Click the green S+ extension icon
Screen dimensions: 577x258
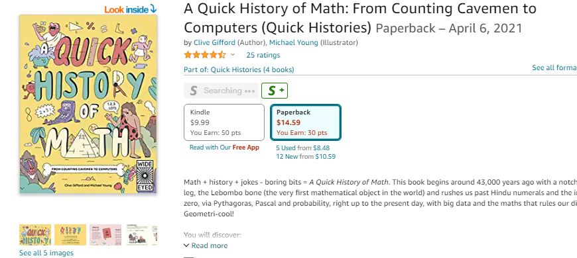[275, 91]
